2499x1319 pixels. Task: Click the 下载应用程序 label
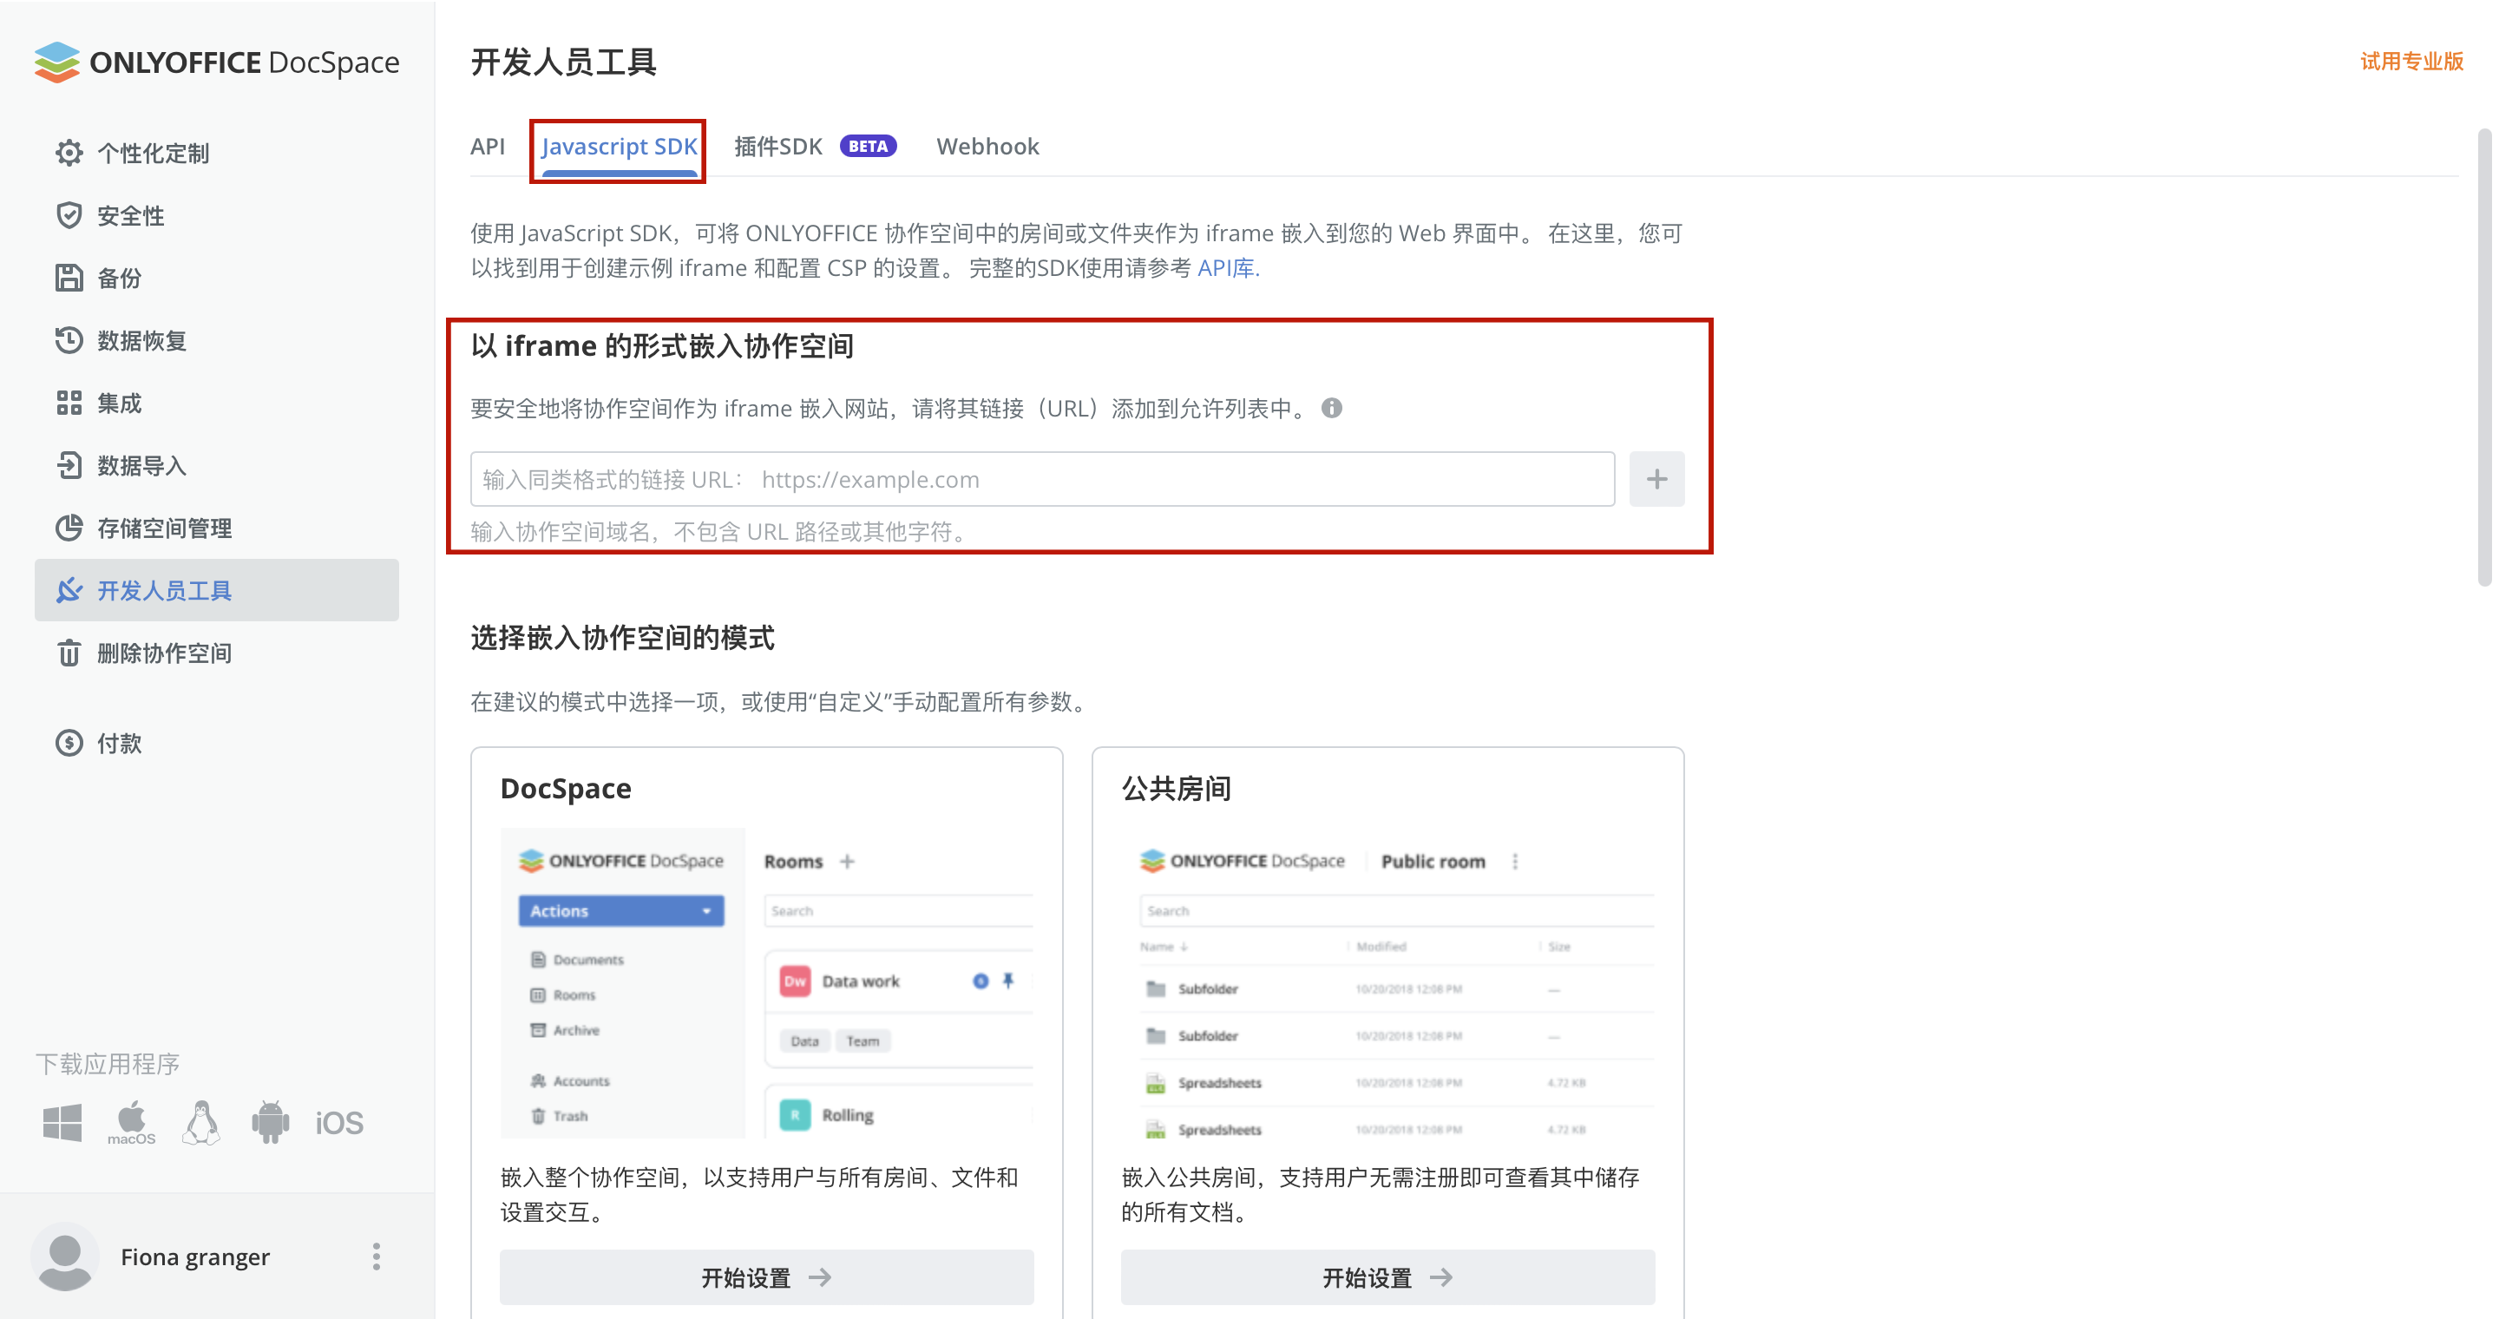[108, 1064]
